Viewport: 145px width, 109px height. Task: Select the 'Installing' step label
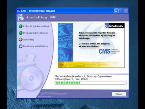click(x=29, y=40)
